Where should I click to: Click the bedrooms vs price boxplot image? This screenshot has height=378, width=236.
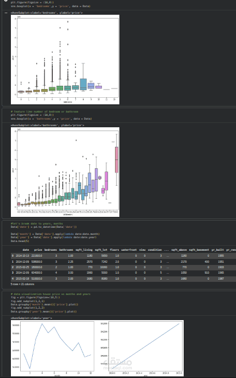coord(65,60)
